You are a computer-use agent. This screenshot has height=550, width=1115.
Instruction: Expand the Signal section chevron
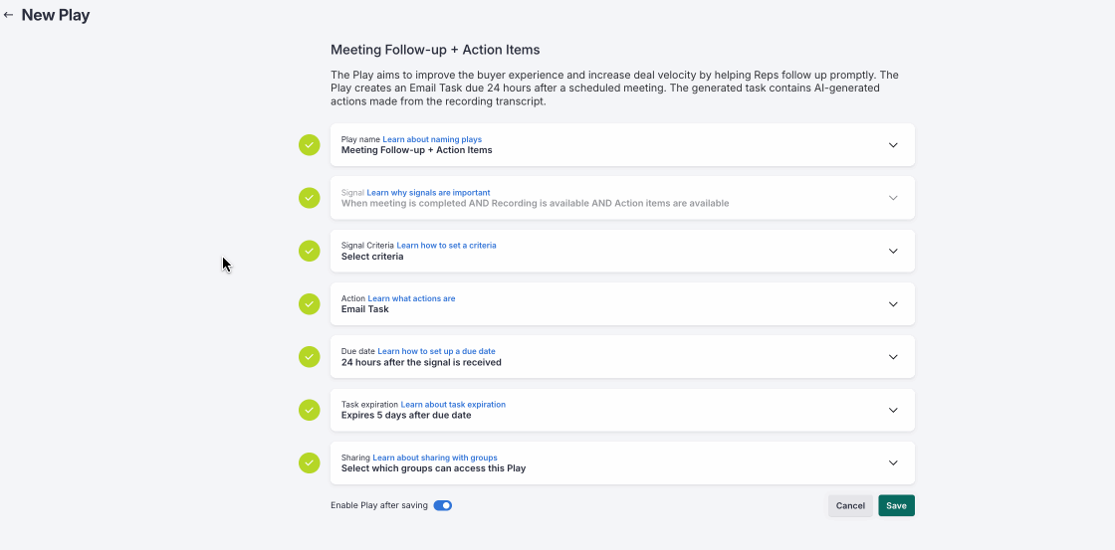893,198
